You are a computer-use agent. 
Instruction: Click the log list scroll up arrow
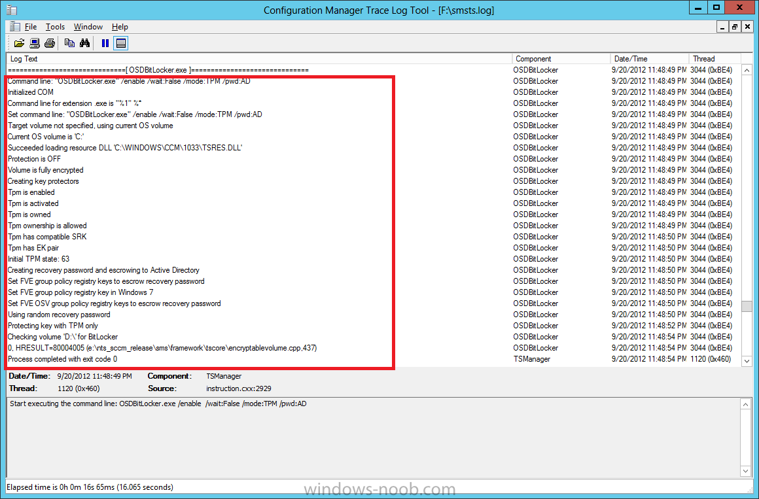click(747, 70)
